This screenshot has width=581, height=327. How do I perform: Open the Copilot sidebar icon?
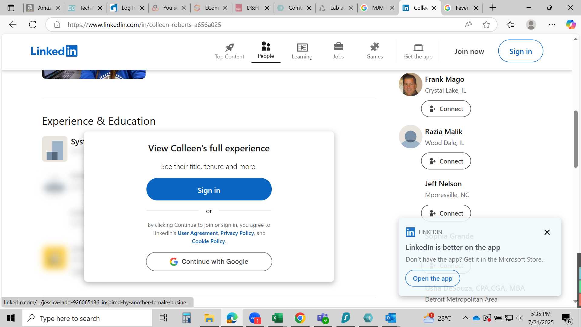[571, 25]
